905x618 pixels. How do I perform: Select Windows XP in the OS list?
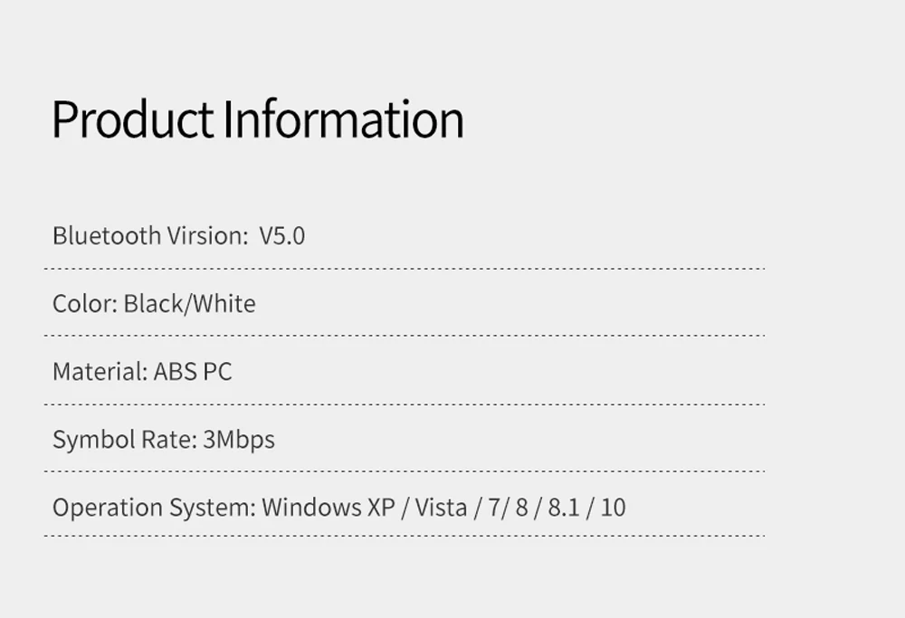329,508
